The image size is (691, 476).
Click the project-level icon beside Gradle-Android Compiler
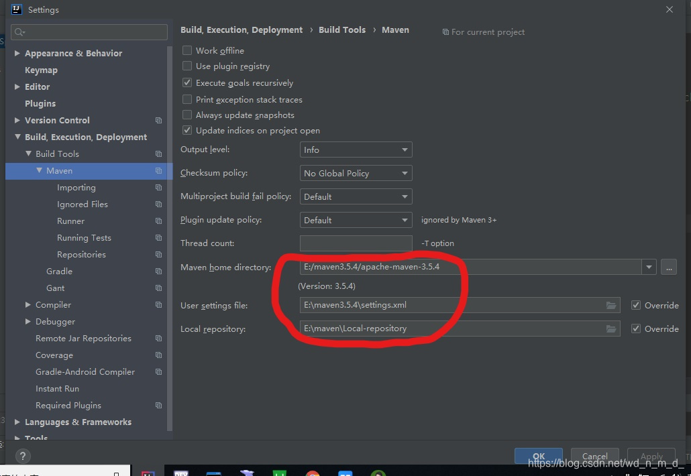[158, 371]
